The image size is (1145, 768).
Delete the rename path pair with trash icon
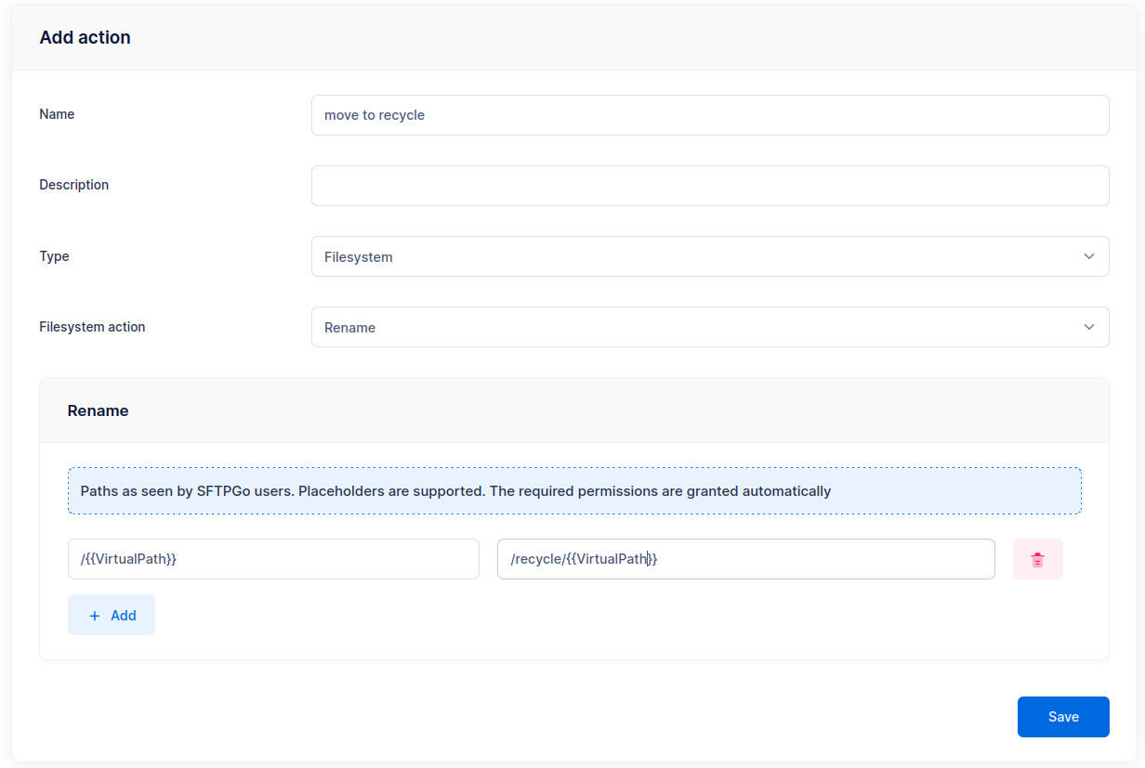point(1037,559)
